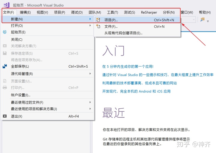The image size is (216, 153).
Task: Open link 开发现代、完全本机的 Android 和 iOS 应用
Action: [136, 91]
